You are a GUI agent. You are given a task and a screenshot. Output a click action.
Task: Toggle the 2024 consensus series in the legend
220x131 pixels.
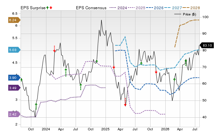(x=118, y=8)
